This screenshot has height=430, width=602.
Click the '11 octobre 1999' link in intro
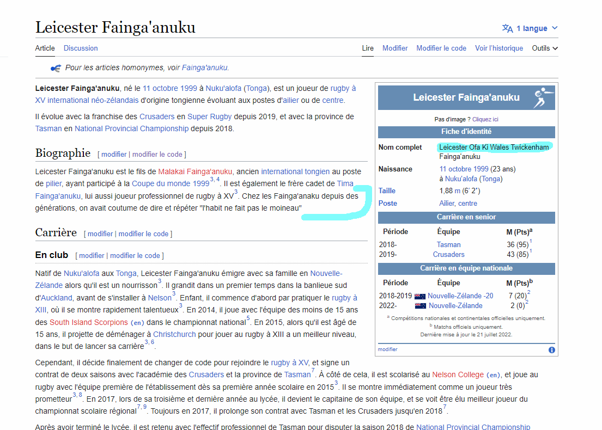pyautogui.click(x=169, y=88)
